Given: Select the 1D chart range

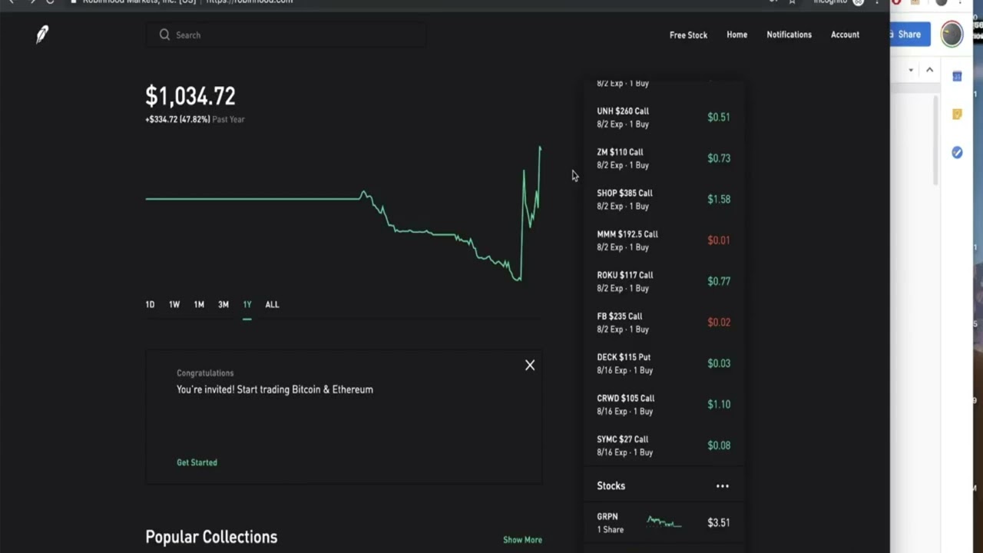Looking at the screenshot, I should (150, 304).
